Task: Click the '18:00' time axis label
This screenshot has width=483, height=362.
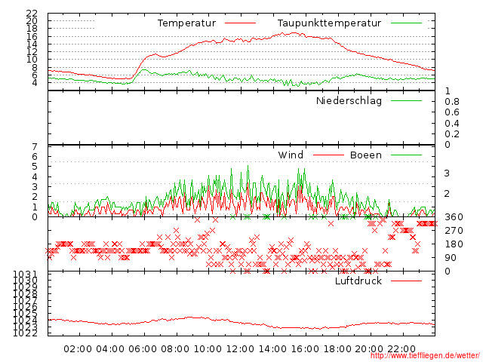Action: [337, 349]
